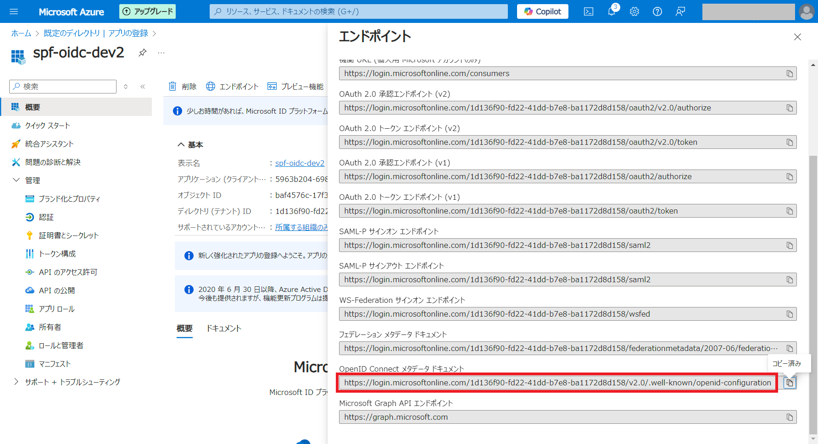Open the notifications bell
Screen dimensions: 818x444
[612, 11]
